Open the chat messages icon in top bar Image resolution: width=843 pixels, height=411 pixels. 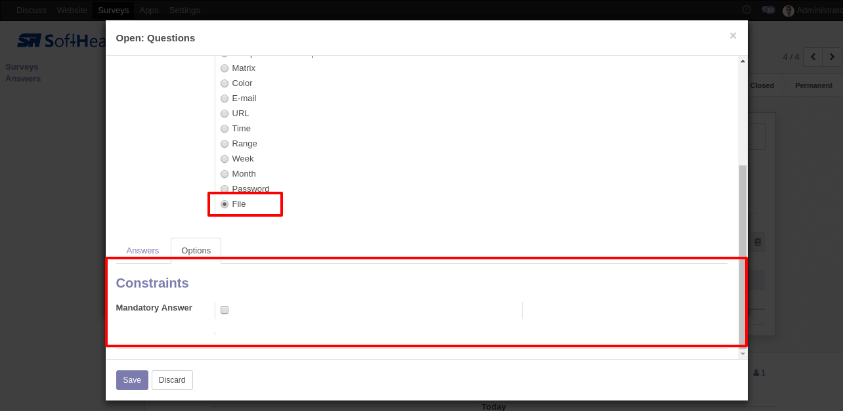click(x=767, y=10)
